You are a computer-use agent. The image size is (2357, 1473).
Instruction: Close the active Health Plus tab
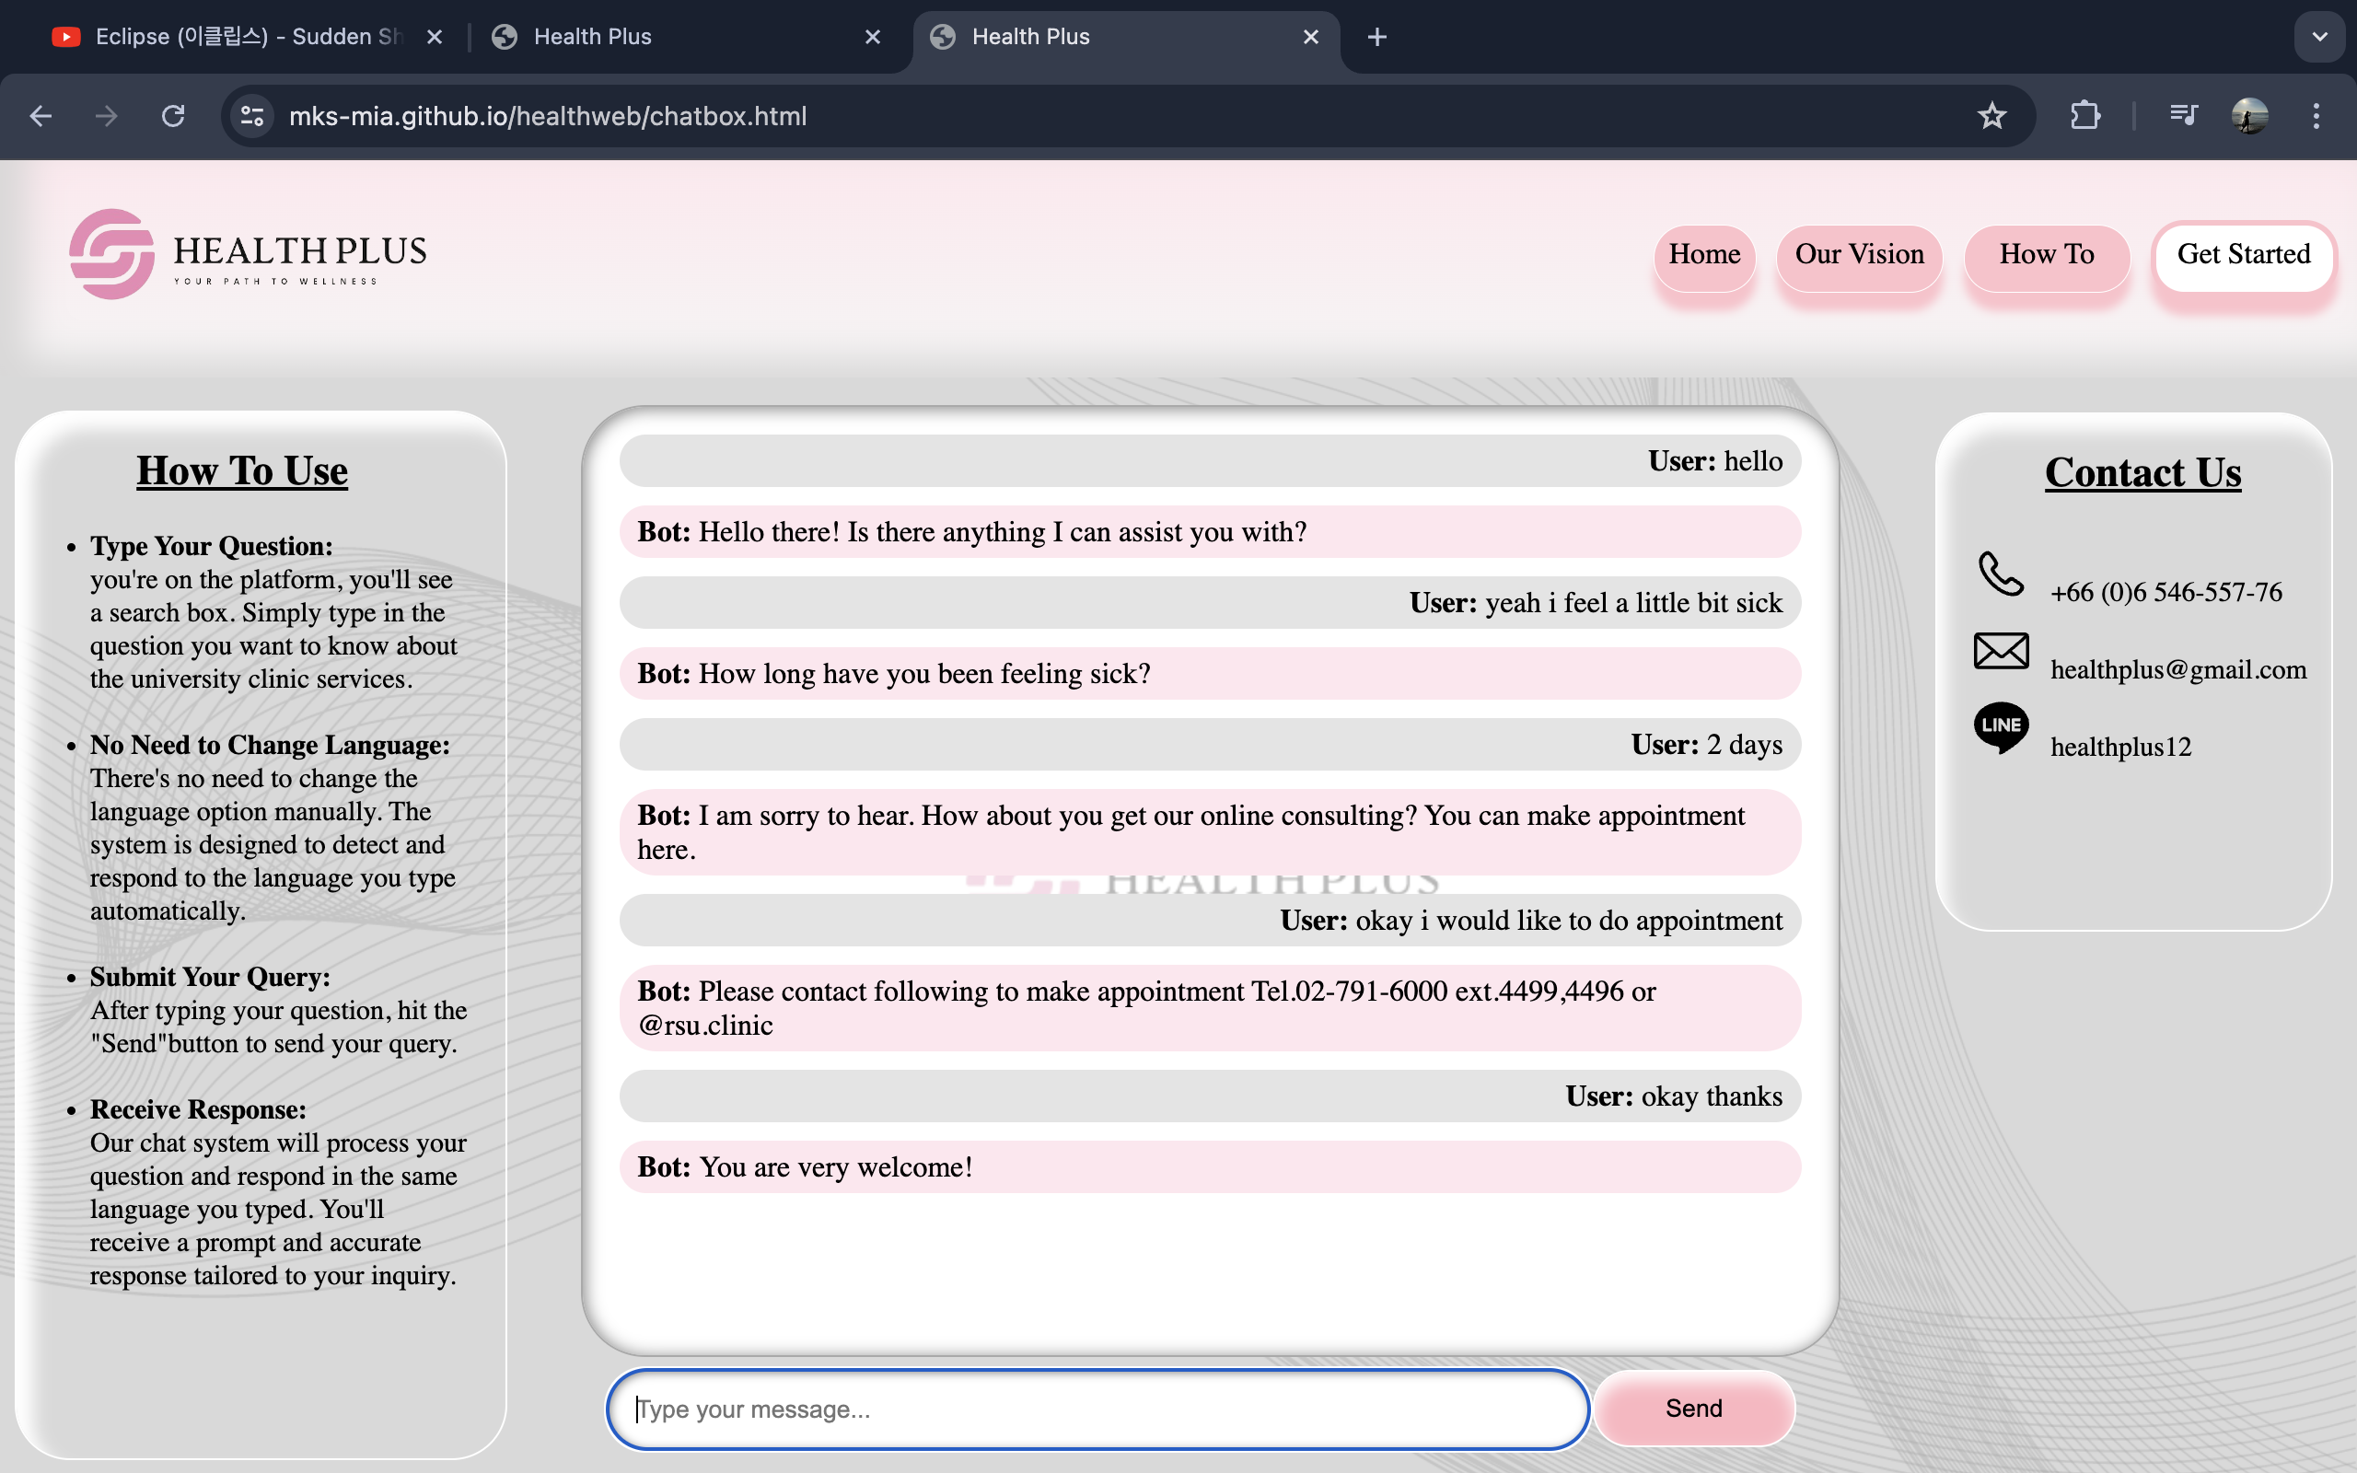coord(1311,37)
